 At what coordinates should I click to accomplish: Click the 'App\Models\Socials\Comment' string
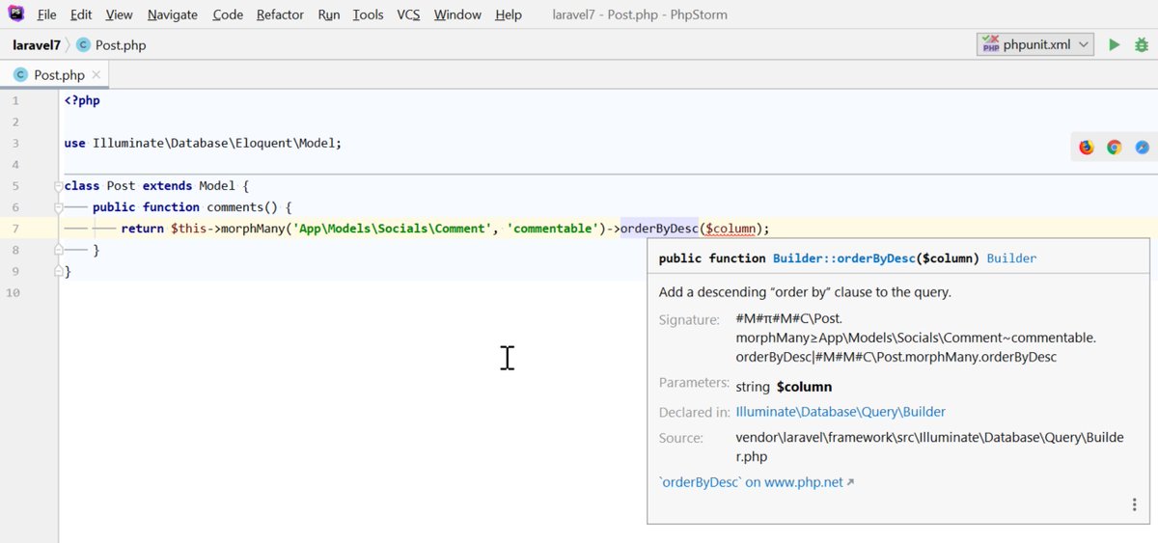pos(393,229)
